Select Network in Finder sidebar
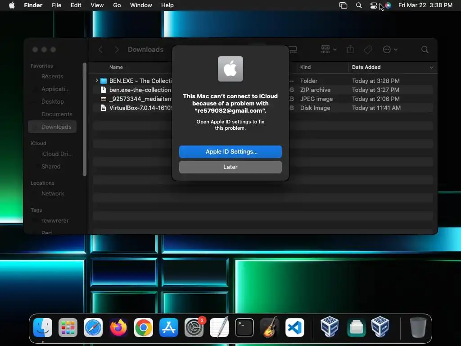 (52, 194)
